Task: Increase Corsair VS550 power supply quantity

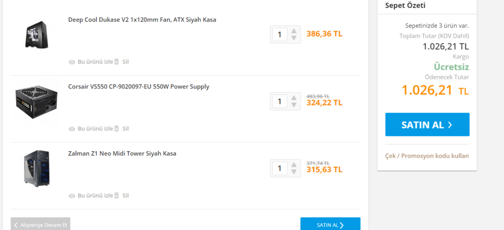Action: (294, 97)
